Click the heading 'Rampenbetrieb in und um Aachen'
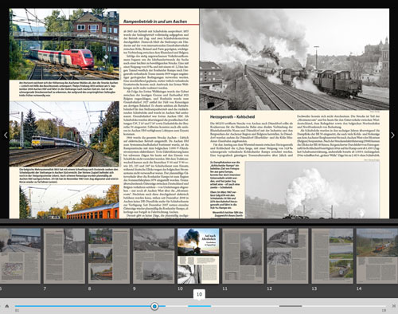 click(155, 22)
